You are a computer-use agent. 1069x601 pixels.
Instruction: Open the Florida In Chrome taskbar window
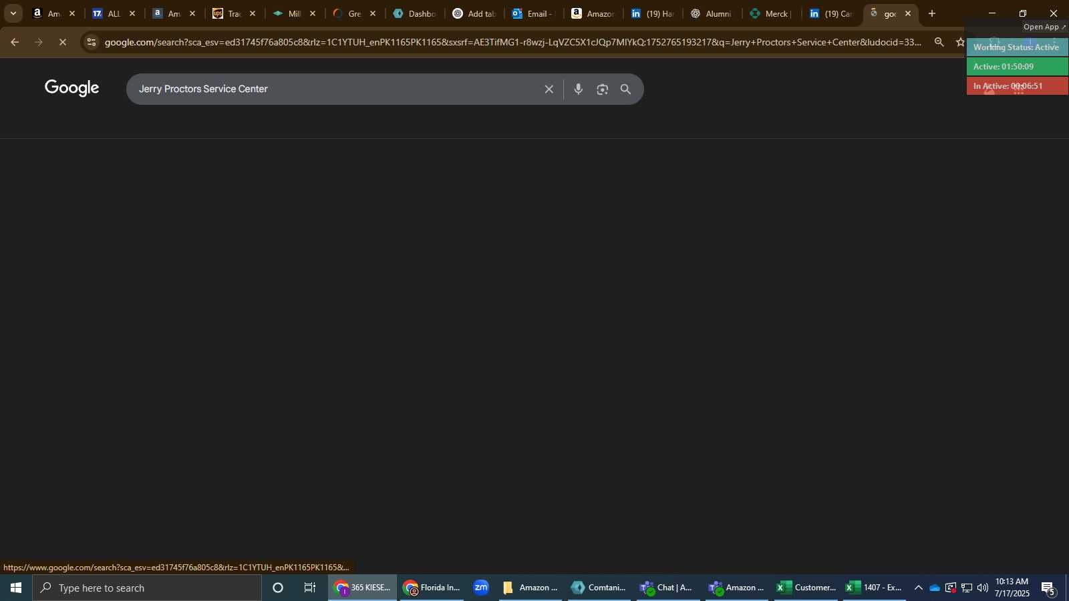pyautogui.click(x=432, y=588)
